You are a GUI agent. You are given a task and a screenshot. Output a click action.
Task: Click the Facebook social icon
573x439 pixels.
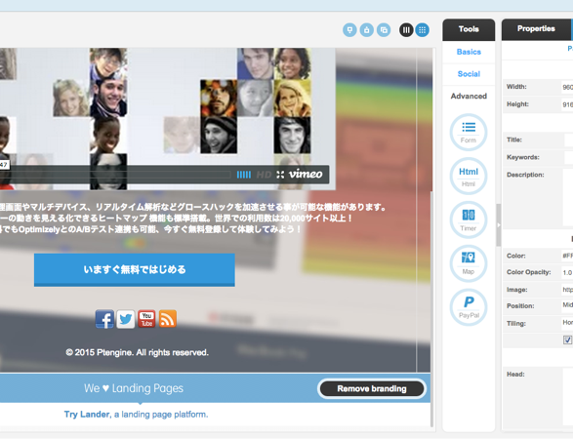[104, 319]
